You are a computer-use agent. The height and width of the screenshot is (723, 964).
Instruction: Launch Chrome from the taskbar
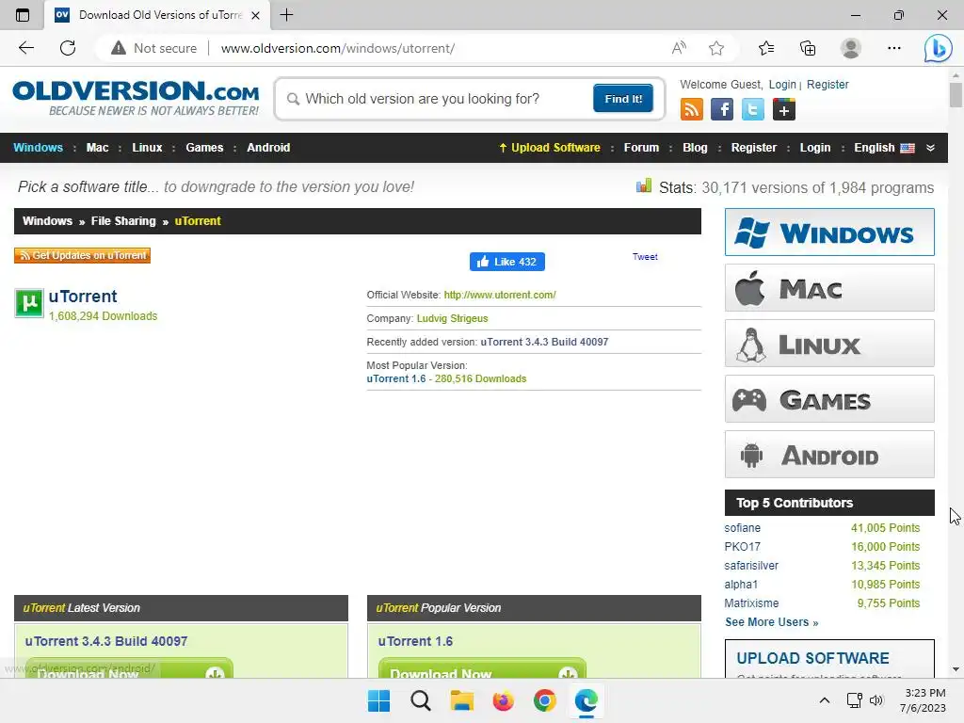point(545,700)
